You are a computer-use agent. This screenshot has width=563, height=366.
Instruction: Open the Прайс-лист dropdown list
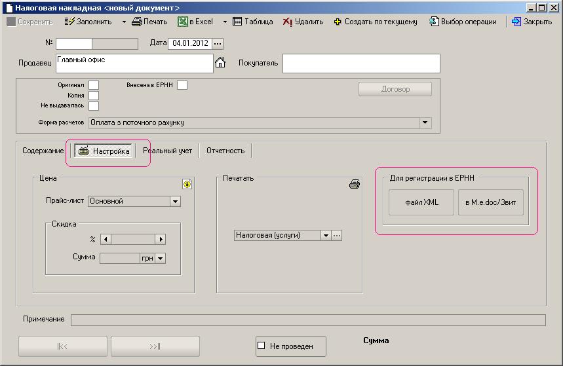(175, 202)
